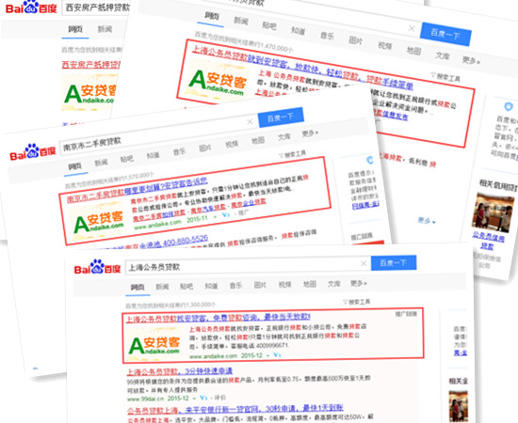The image size is (518, 423).
Task: Expand blue 更多 arrow below 上海贷款 text
Action: [427, 221]
